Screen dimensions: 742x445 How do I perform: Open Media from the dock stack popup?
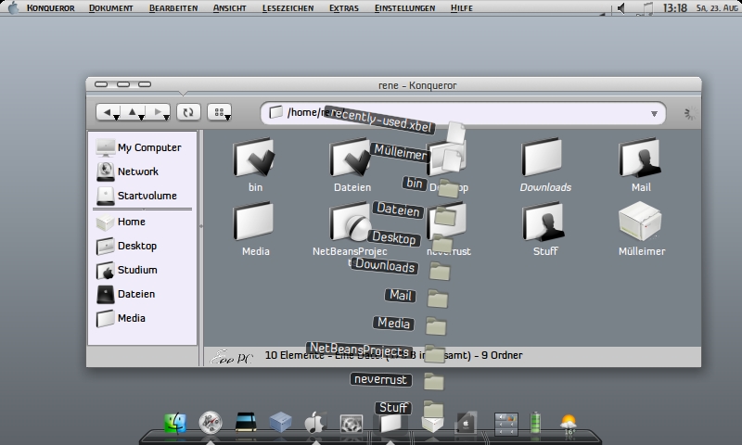(x=393, y=323)
